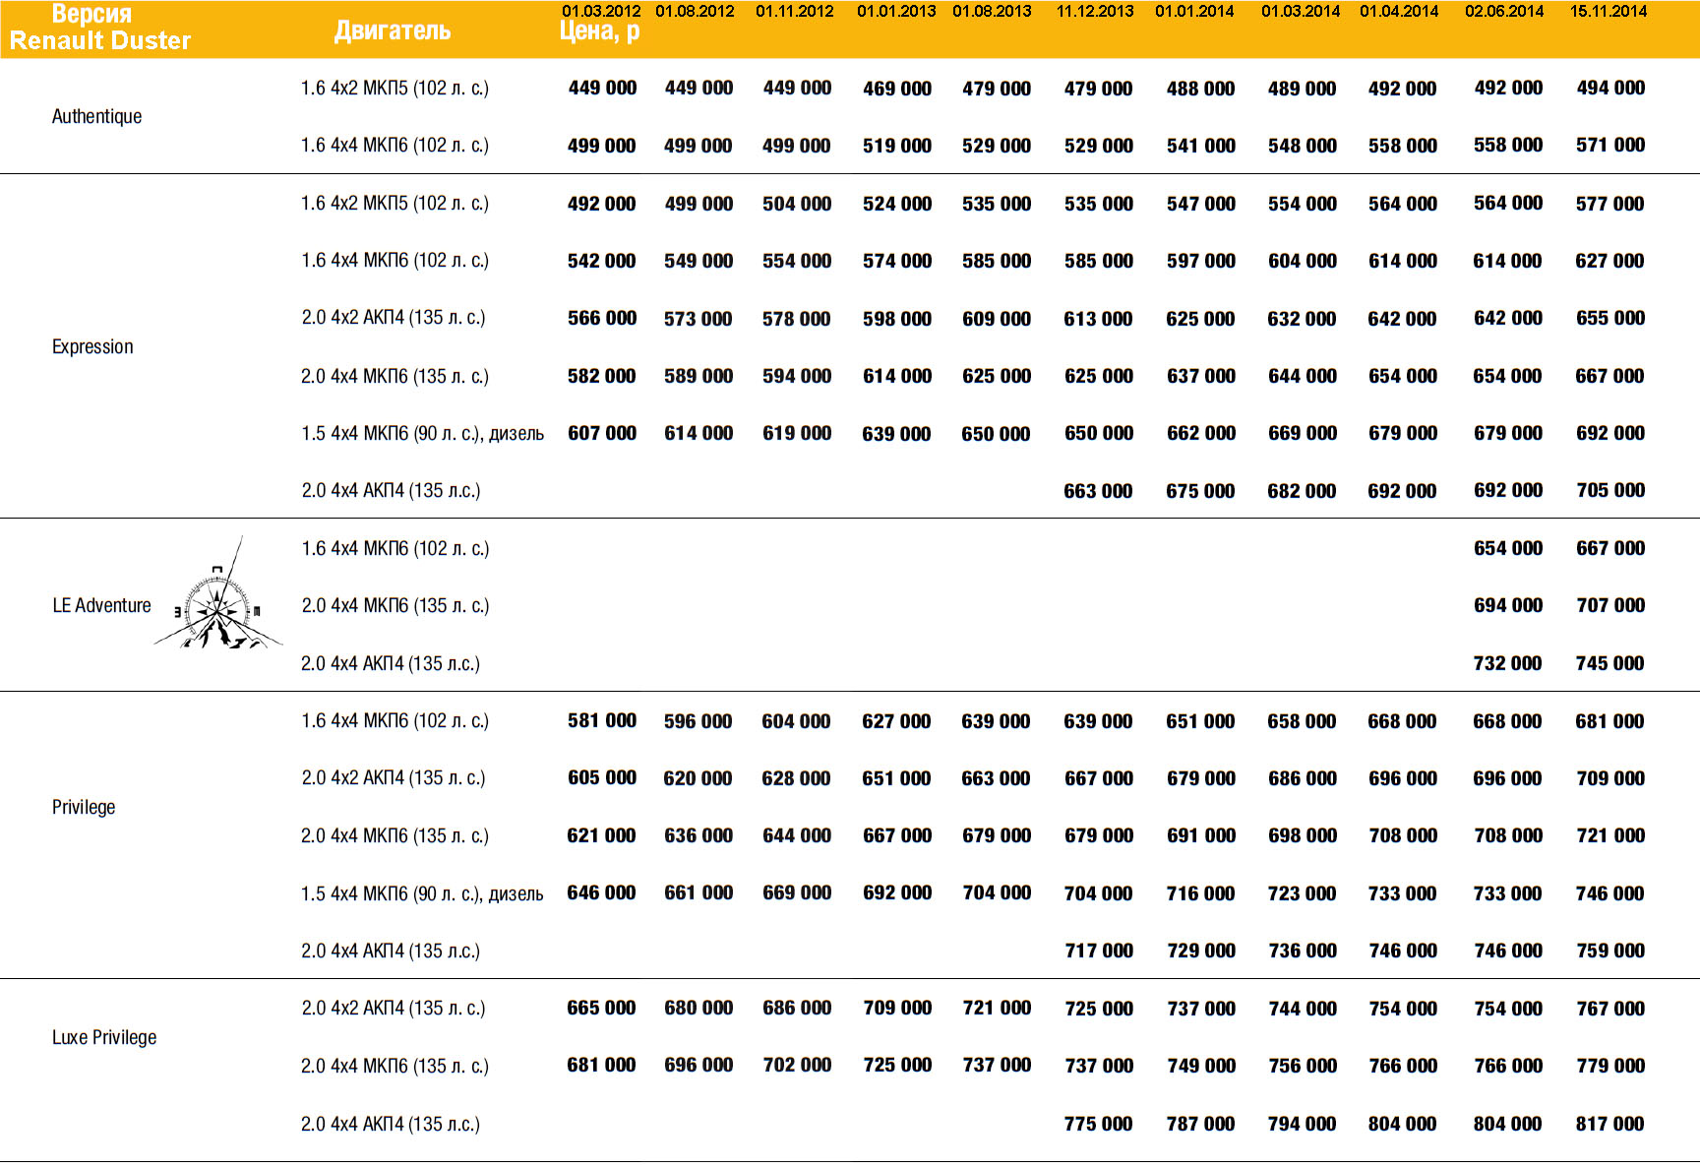Select Authentique engine '1.6 4x4 МКП6 (102 л. с.)'
The height and width of the screenshot is (1168, 1700).
coord(395,145)
